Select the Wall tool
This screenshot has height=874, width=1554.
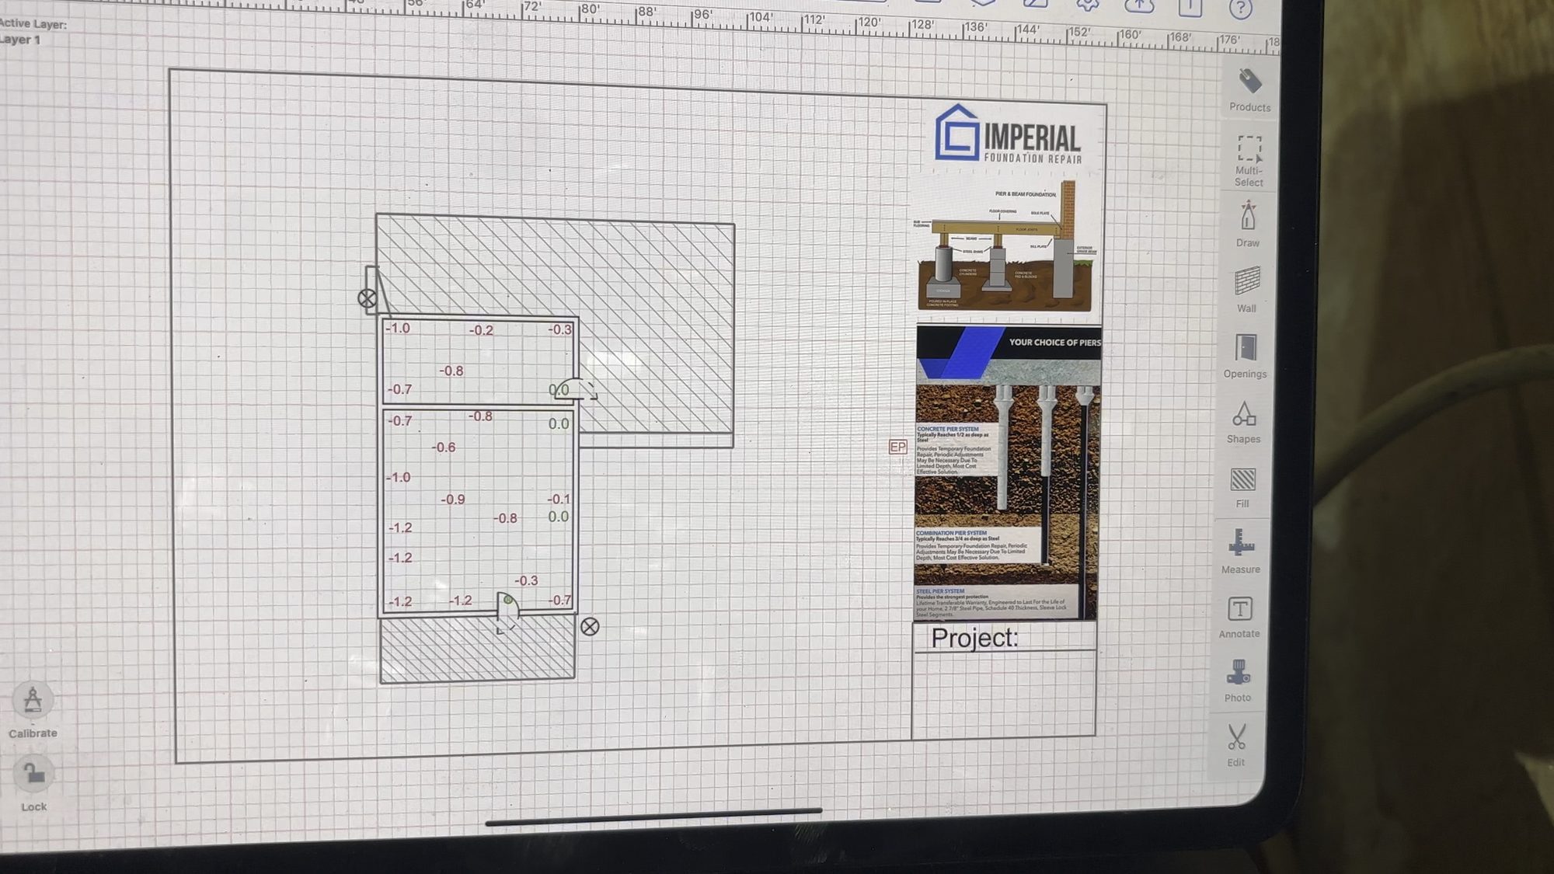click(x=1246, y=289)
